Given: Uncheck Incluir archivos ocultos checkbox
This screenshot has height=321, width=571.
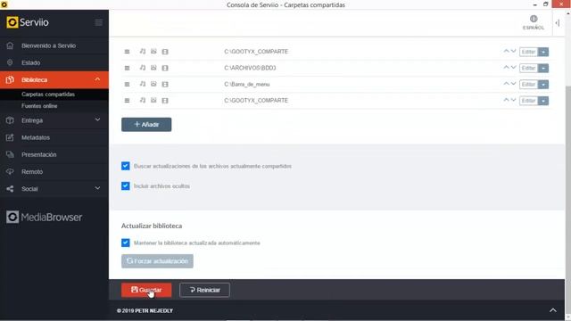Looking at the screenshot, I should [x=125, y=186].
